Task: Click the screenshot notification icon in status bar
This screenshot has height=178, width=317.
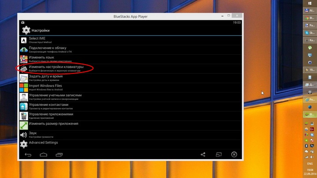Action: [x=23, y=22]
